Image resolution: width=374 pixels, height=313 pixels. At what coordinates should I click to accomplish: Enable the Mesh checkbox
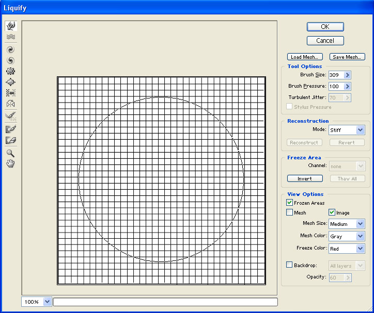(289, 212)
